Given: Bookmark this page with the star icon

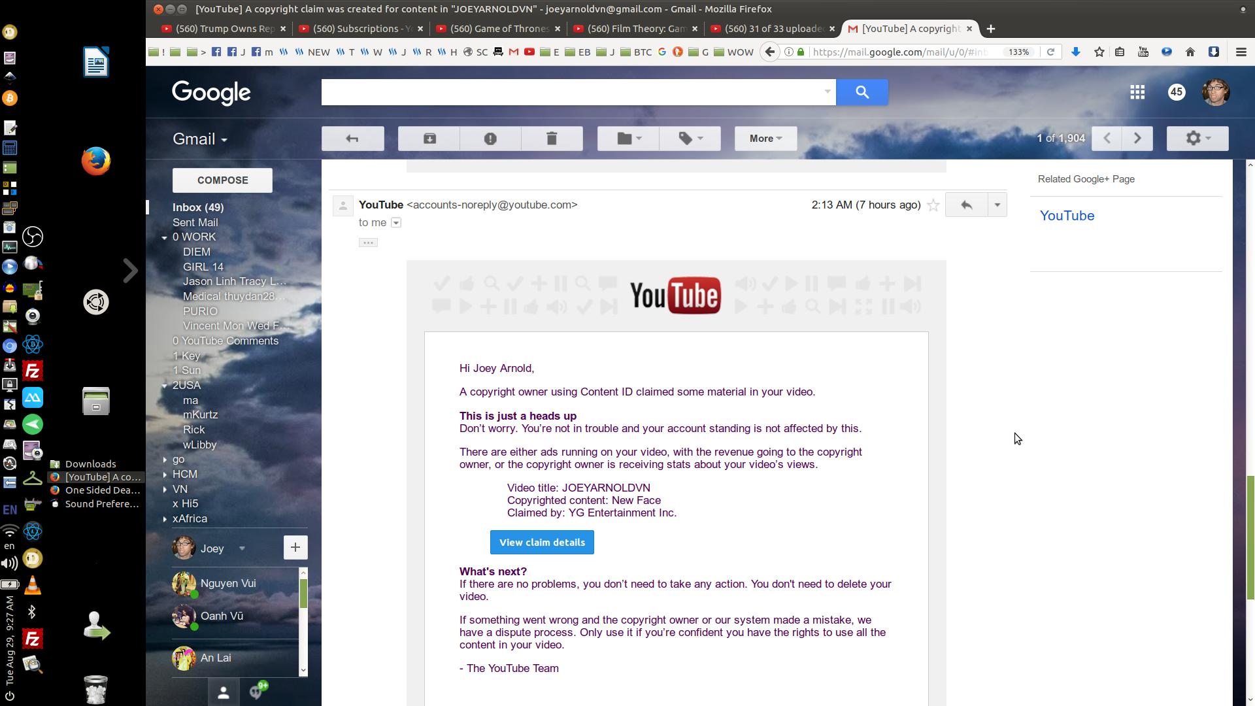Looking at the screenshot, I should [1099, 52].
